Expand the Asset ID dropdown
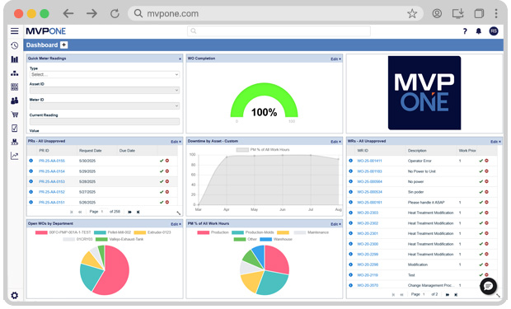The width and height of the screenshot is (511, 309). click(x=105, y=90)
